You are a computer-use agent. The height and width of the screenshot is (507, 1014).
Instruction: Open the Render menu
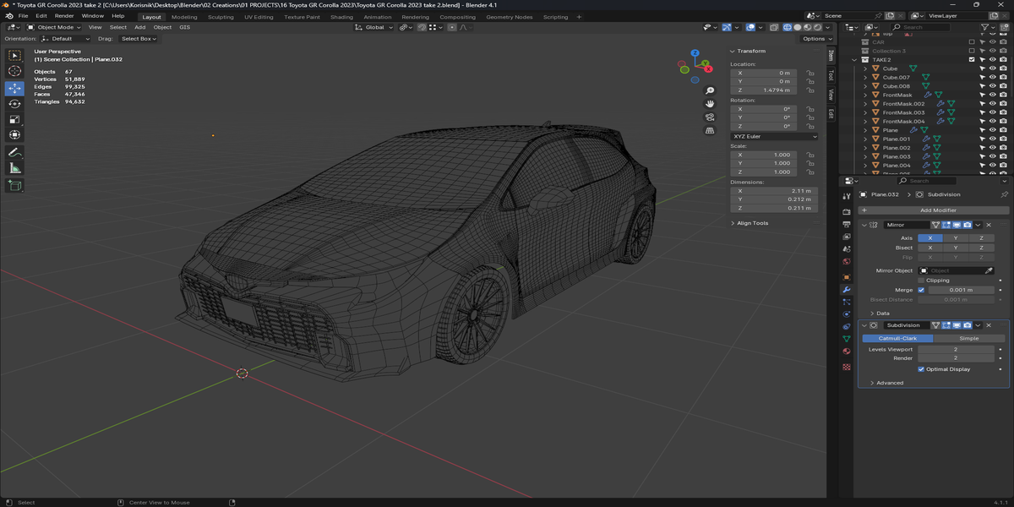(64, 16)
